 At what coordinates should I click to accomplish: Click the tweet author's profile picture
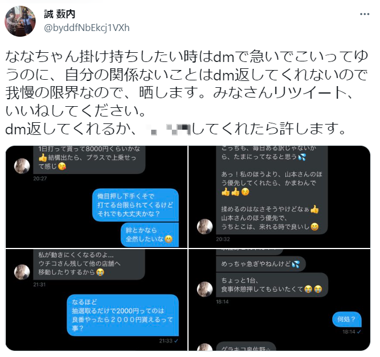coord(20,21)
